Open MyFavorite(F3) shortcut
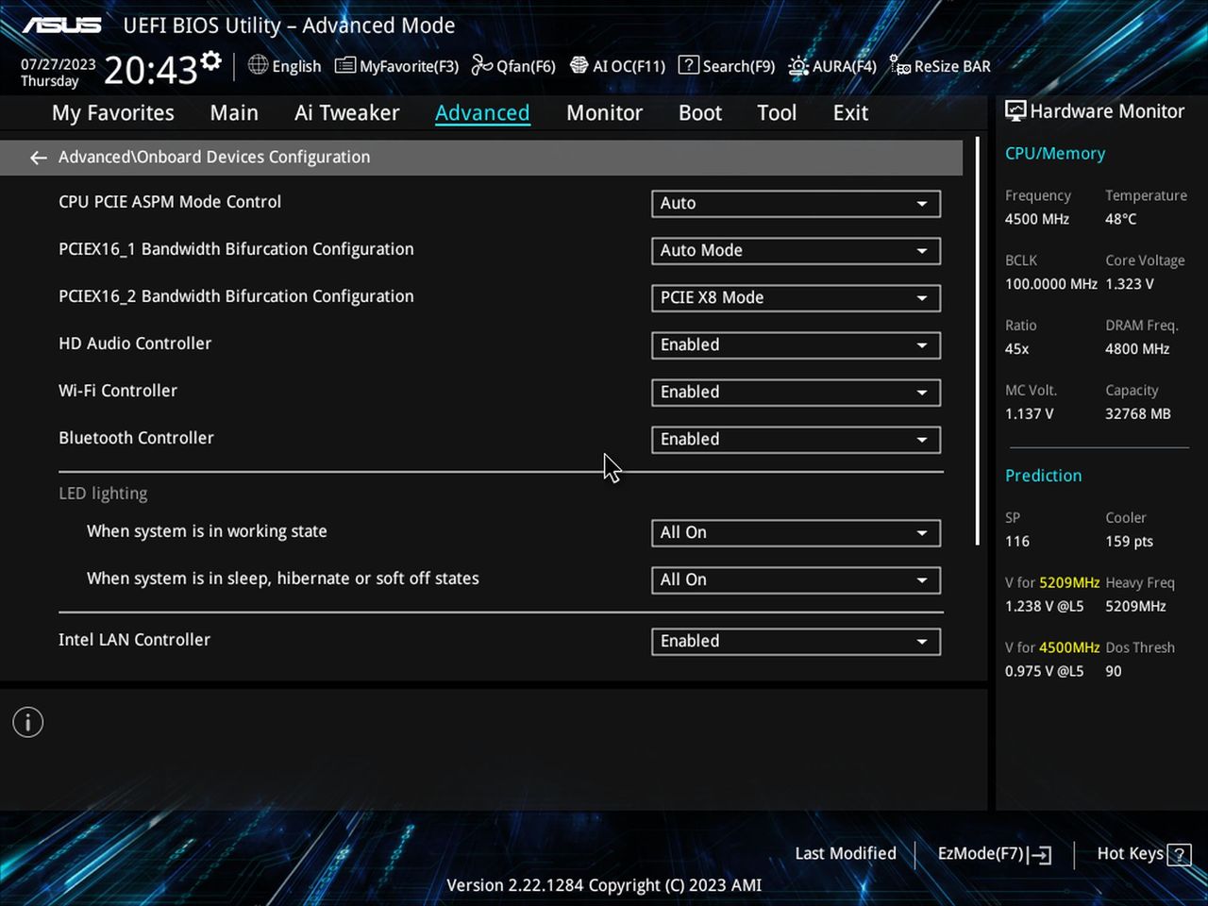Image resolution: width=1208 pixels, height=906 pixels. click(397, 66)
